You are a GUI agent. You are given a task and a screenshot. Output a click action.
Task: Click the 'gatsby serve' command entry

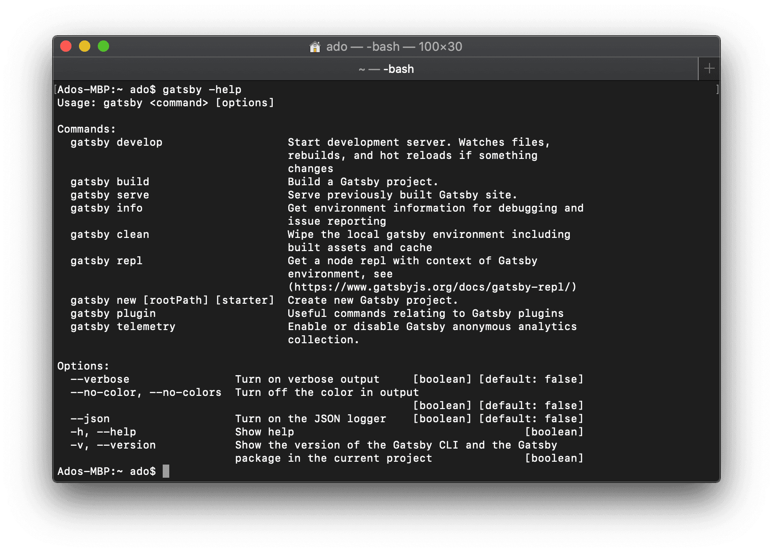coord(110,195)
